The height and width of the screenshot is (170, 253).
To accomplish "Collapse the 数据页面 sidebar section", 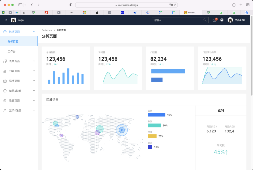I will tap(34, 31).
